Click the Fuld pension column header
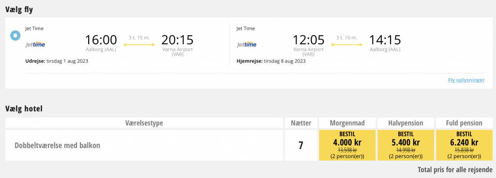The image size is (496, 178). (x=464, y=123)
